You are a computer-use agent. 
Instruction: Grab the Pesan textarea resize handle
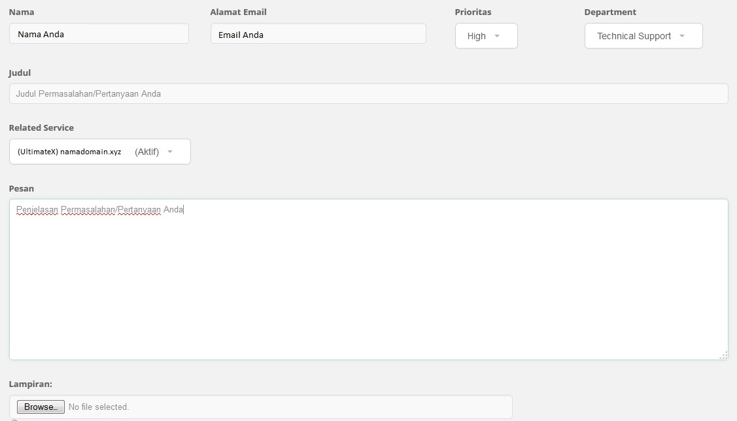pyautogui.click(x=723, y=356)
